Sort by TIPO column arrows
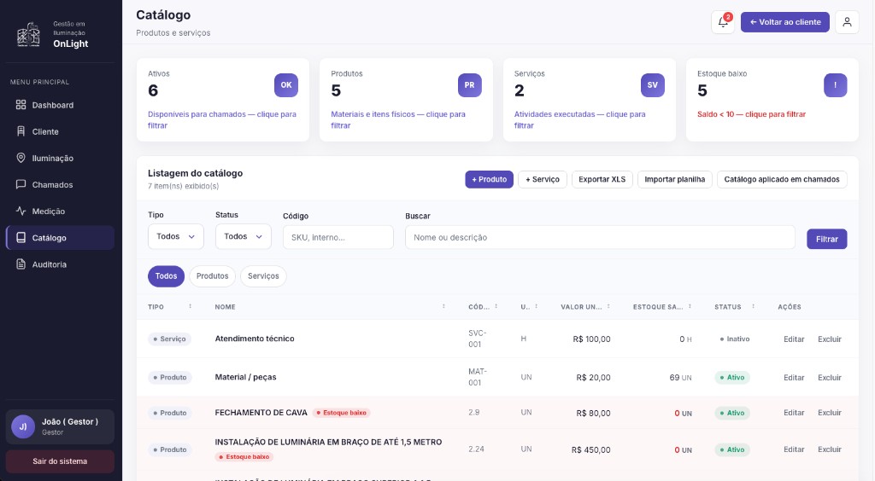The image size is (875, 481). click(191, 306)
